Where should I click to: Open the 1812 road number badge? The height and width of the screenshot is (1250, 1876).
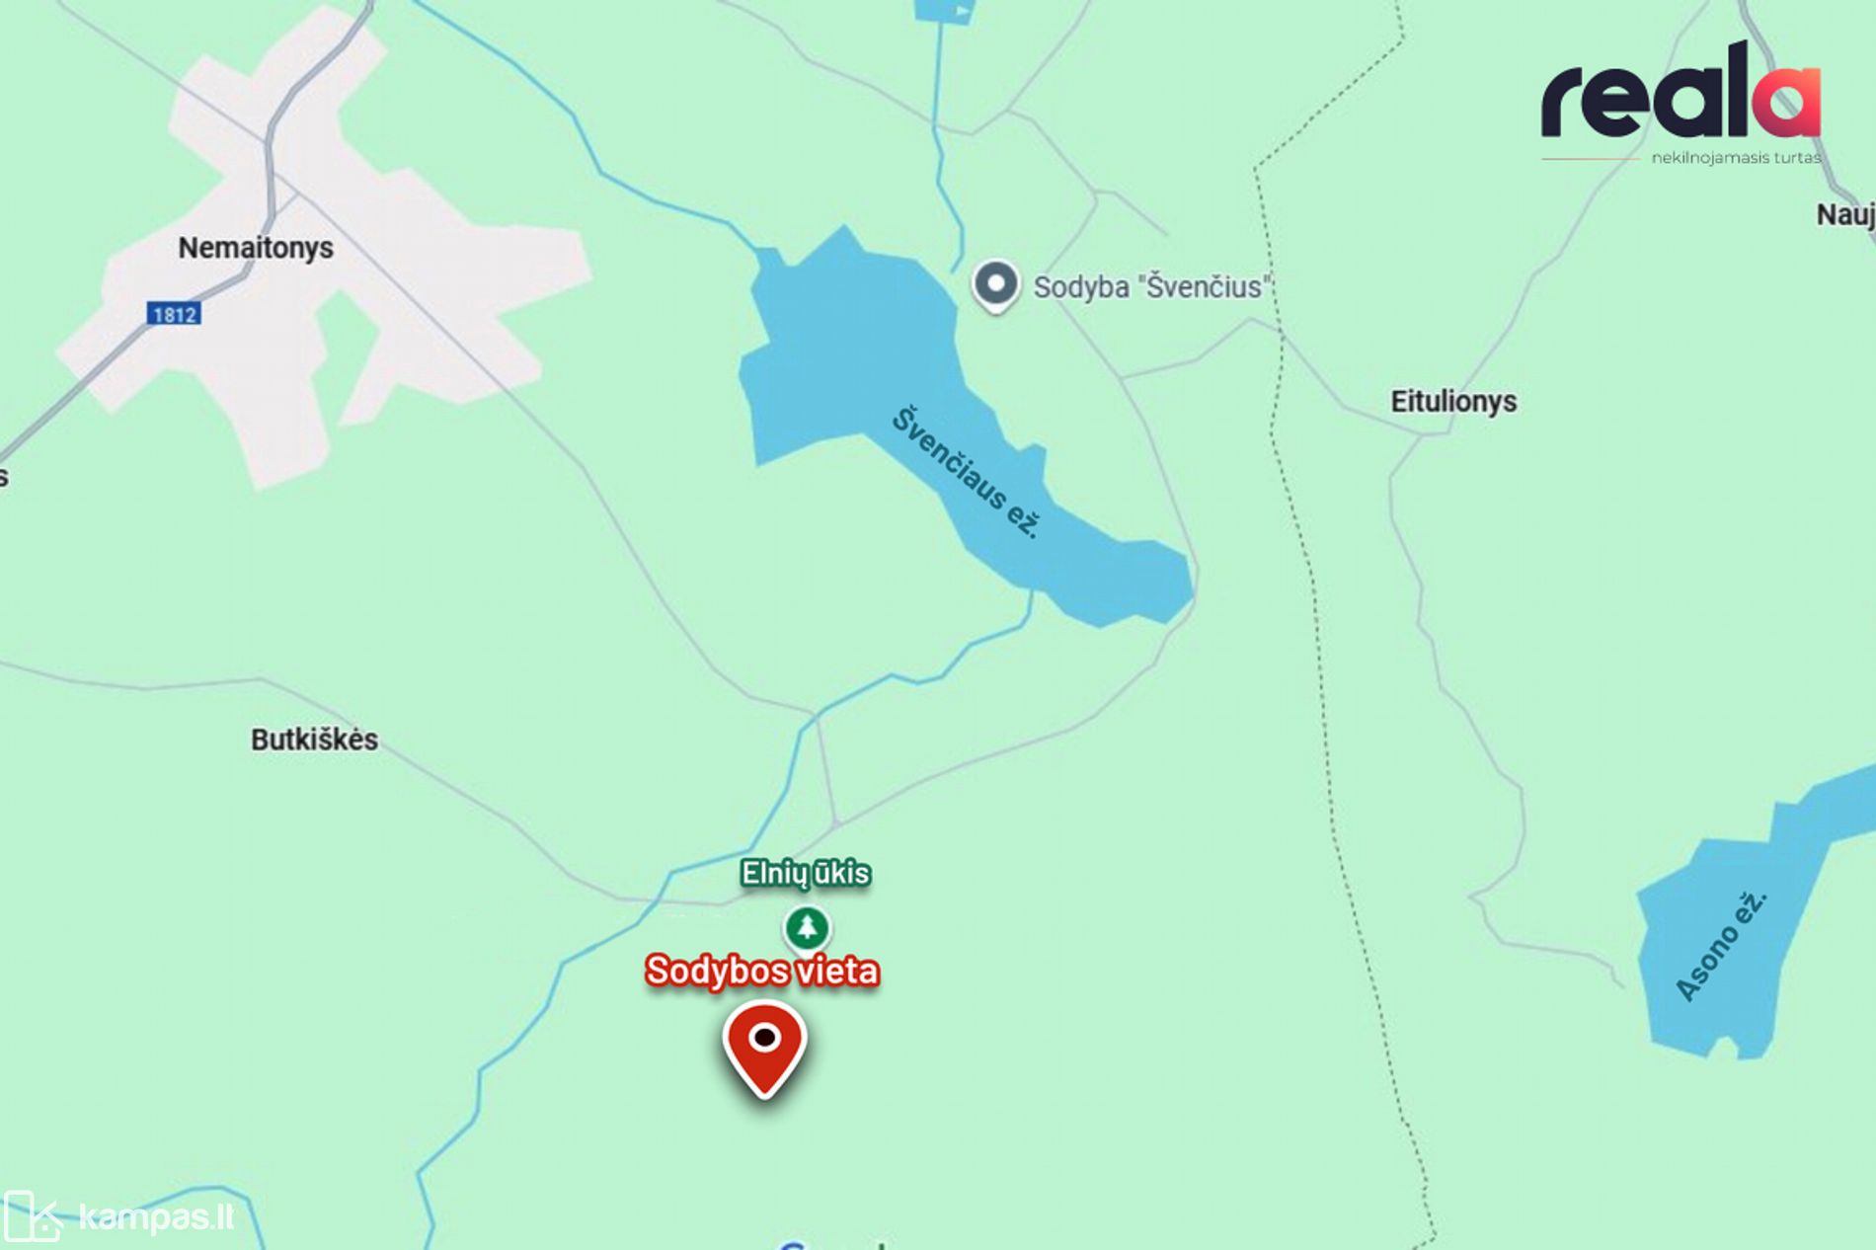coord(174,314)
